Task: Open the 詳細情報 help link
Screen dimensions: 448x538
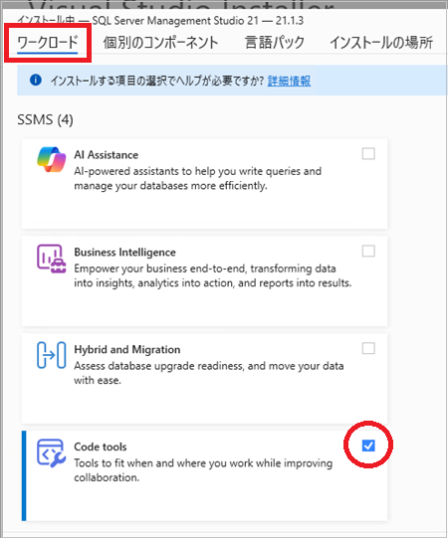Action: click(x=289, y=81)
